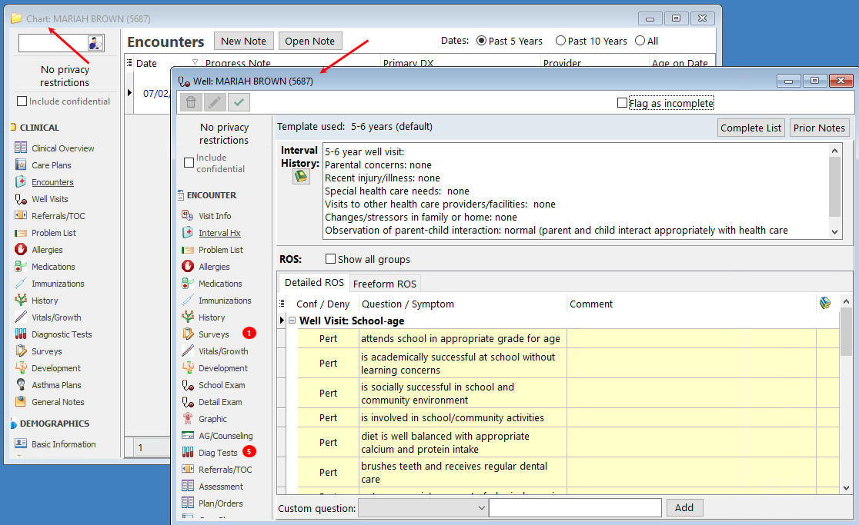This screenshot has width=859, height=525.
Task: Click the Complete List button
Action: (x=750, y=128)
